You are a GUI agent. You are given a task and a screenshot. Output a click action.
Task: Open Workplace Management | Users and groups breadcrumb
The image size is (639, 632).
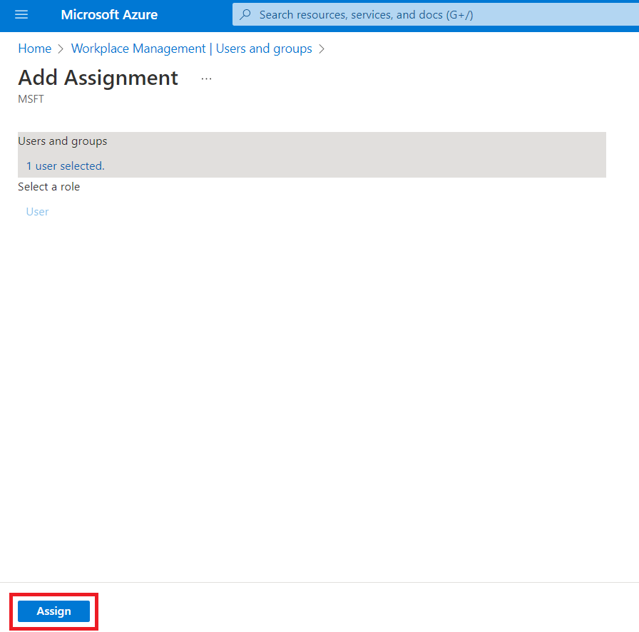[x=192, y=49]
